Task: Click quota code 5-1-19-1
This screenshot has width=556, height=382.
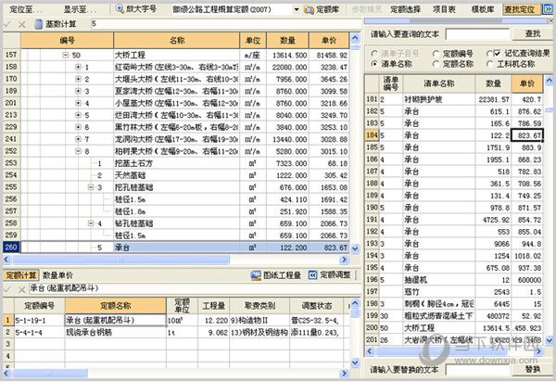Action: point(39,320)
